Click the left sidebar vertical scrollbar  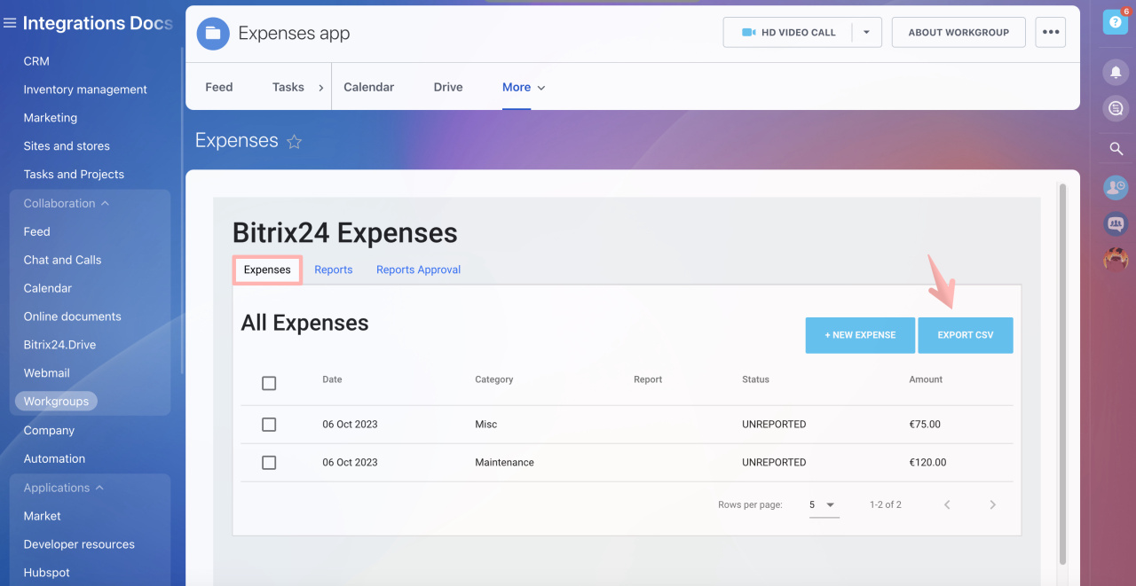pyautogui.click(x=182, y=210)
